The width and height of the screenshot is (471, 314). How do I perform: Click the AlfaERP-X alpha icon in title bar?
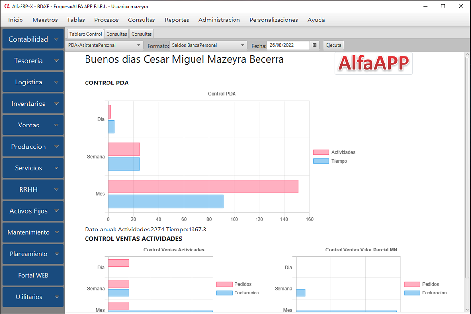tap(6, 6)
